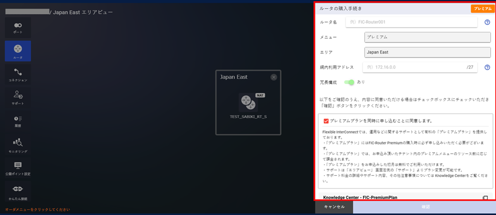
Task: Select the ルータ sidebar menu
Action: (18, 51)
